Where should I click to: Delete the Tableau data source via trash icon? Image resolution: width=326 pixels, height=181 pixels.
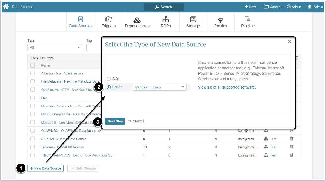coord(292,147)
